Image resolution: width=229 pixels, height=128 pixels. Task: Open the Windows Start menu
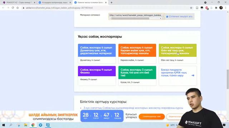[x=4, y=125]
